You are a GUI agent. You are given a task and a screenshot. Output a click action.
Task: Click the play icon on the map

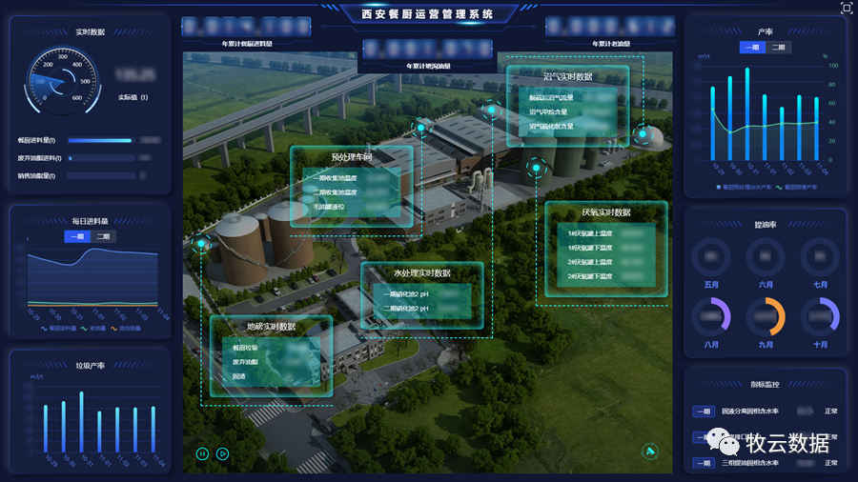pyautogui.click(x=222, y=454)
